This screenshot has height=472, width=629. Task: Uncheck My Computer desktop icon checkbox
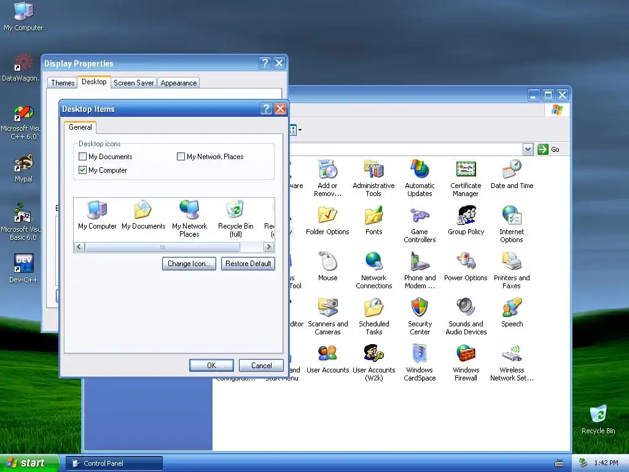click(83, 170)
